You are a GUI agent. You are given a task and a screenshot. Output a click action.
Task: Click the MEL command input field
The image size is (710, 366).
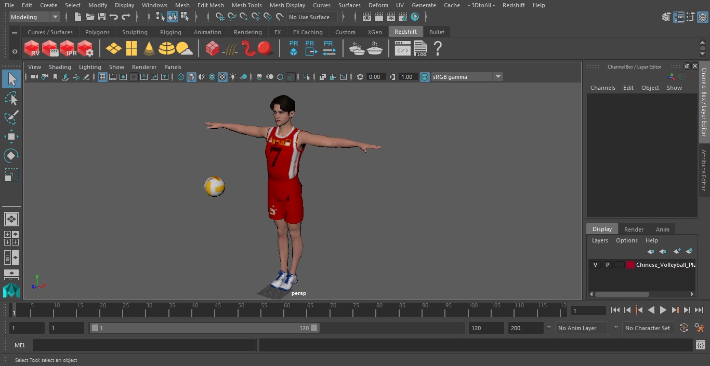(144, 345)
